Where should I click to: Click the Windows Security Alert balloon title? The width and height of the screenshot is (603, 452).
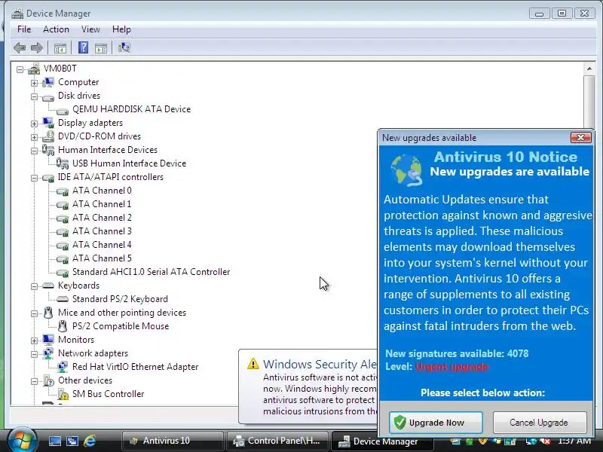pos(320,364)
